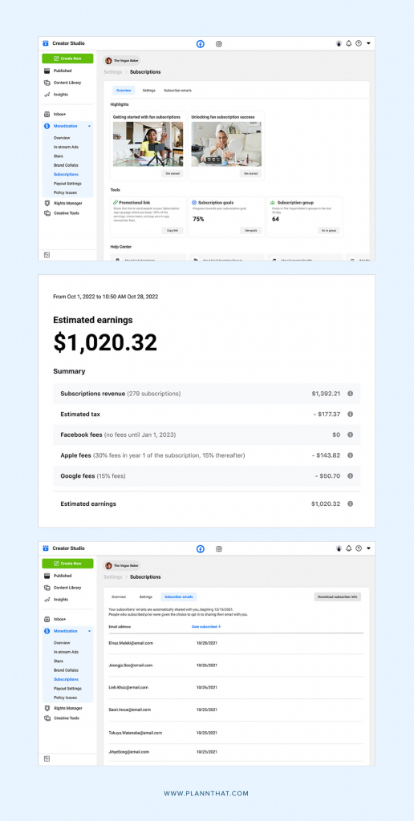Sort by Date subscribed column arrow
The width and height of the screenshot is (414, 821).
[x=220, y=626]
